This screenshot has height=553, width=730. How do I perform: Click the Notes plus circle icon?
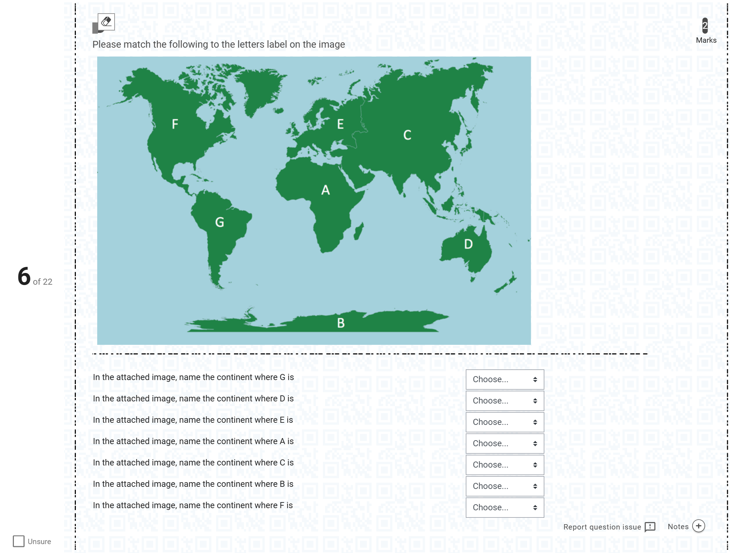(x=699, y=526)
